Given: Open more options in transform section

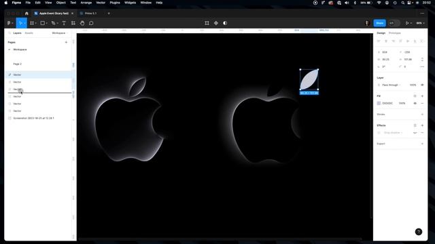Looking at the screenshot, I should pos(422,66).
